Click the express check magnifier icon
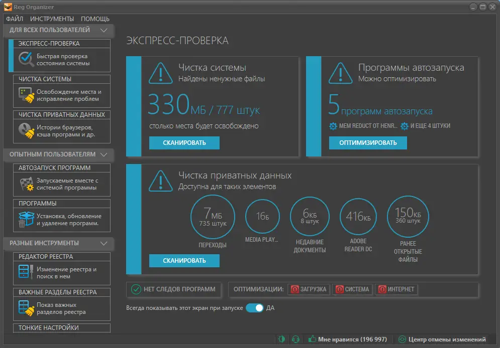The width and height of the screenshot is (500, 348). (26, 59)
